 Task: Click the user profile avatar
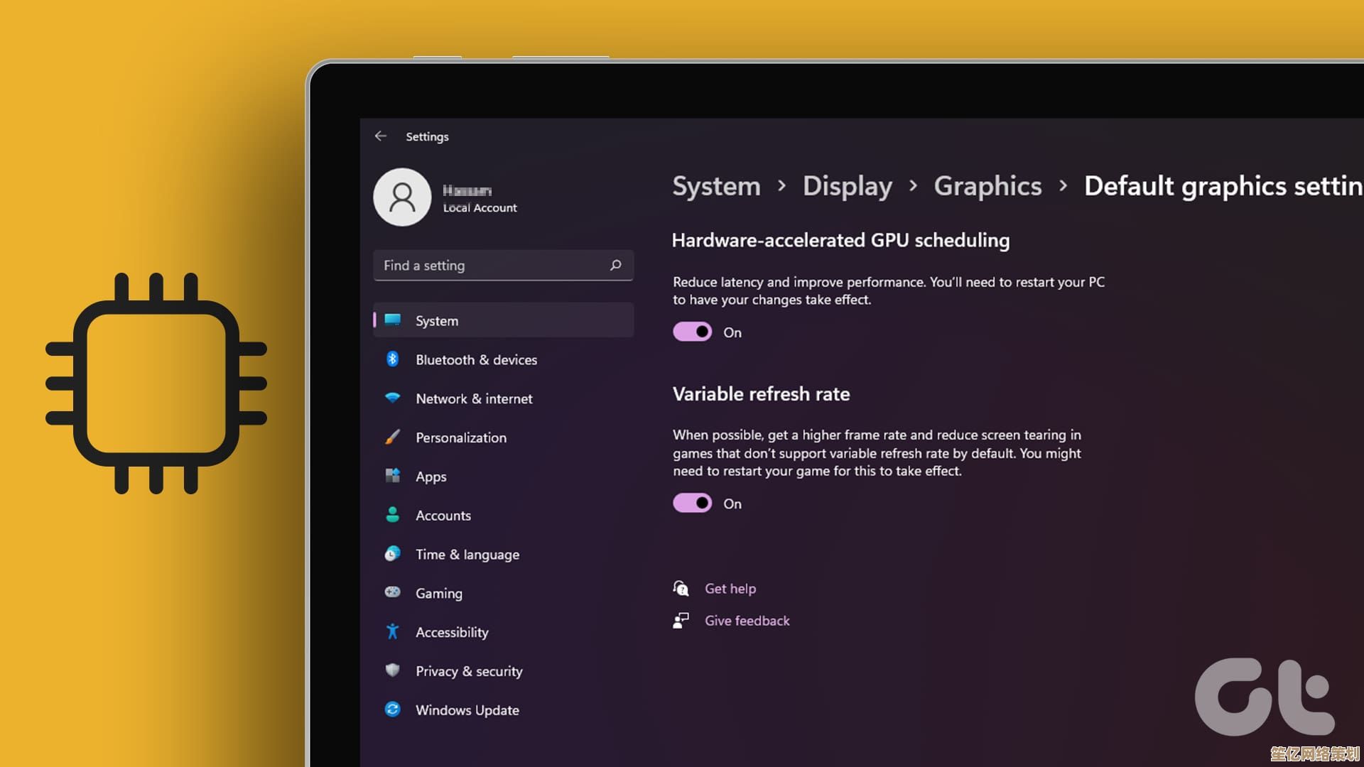pyautogui.click(x=402, y=197)
